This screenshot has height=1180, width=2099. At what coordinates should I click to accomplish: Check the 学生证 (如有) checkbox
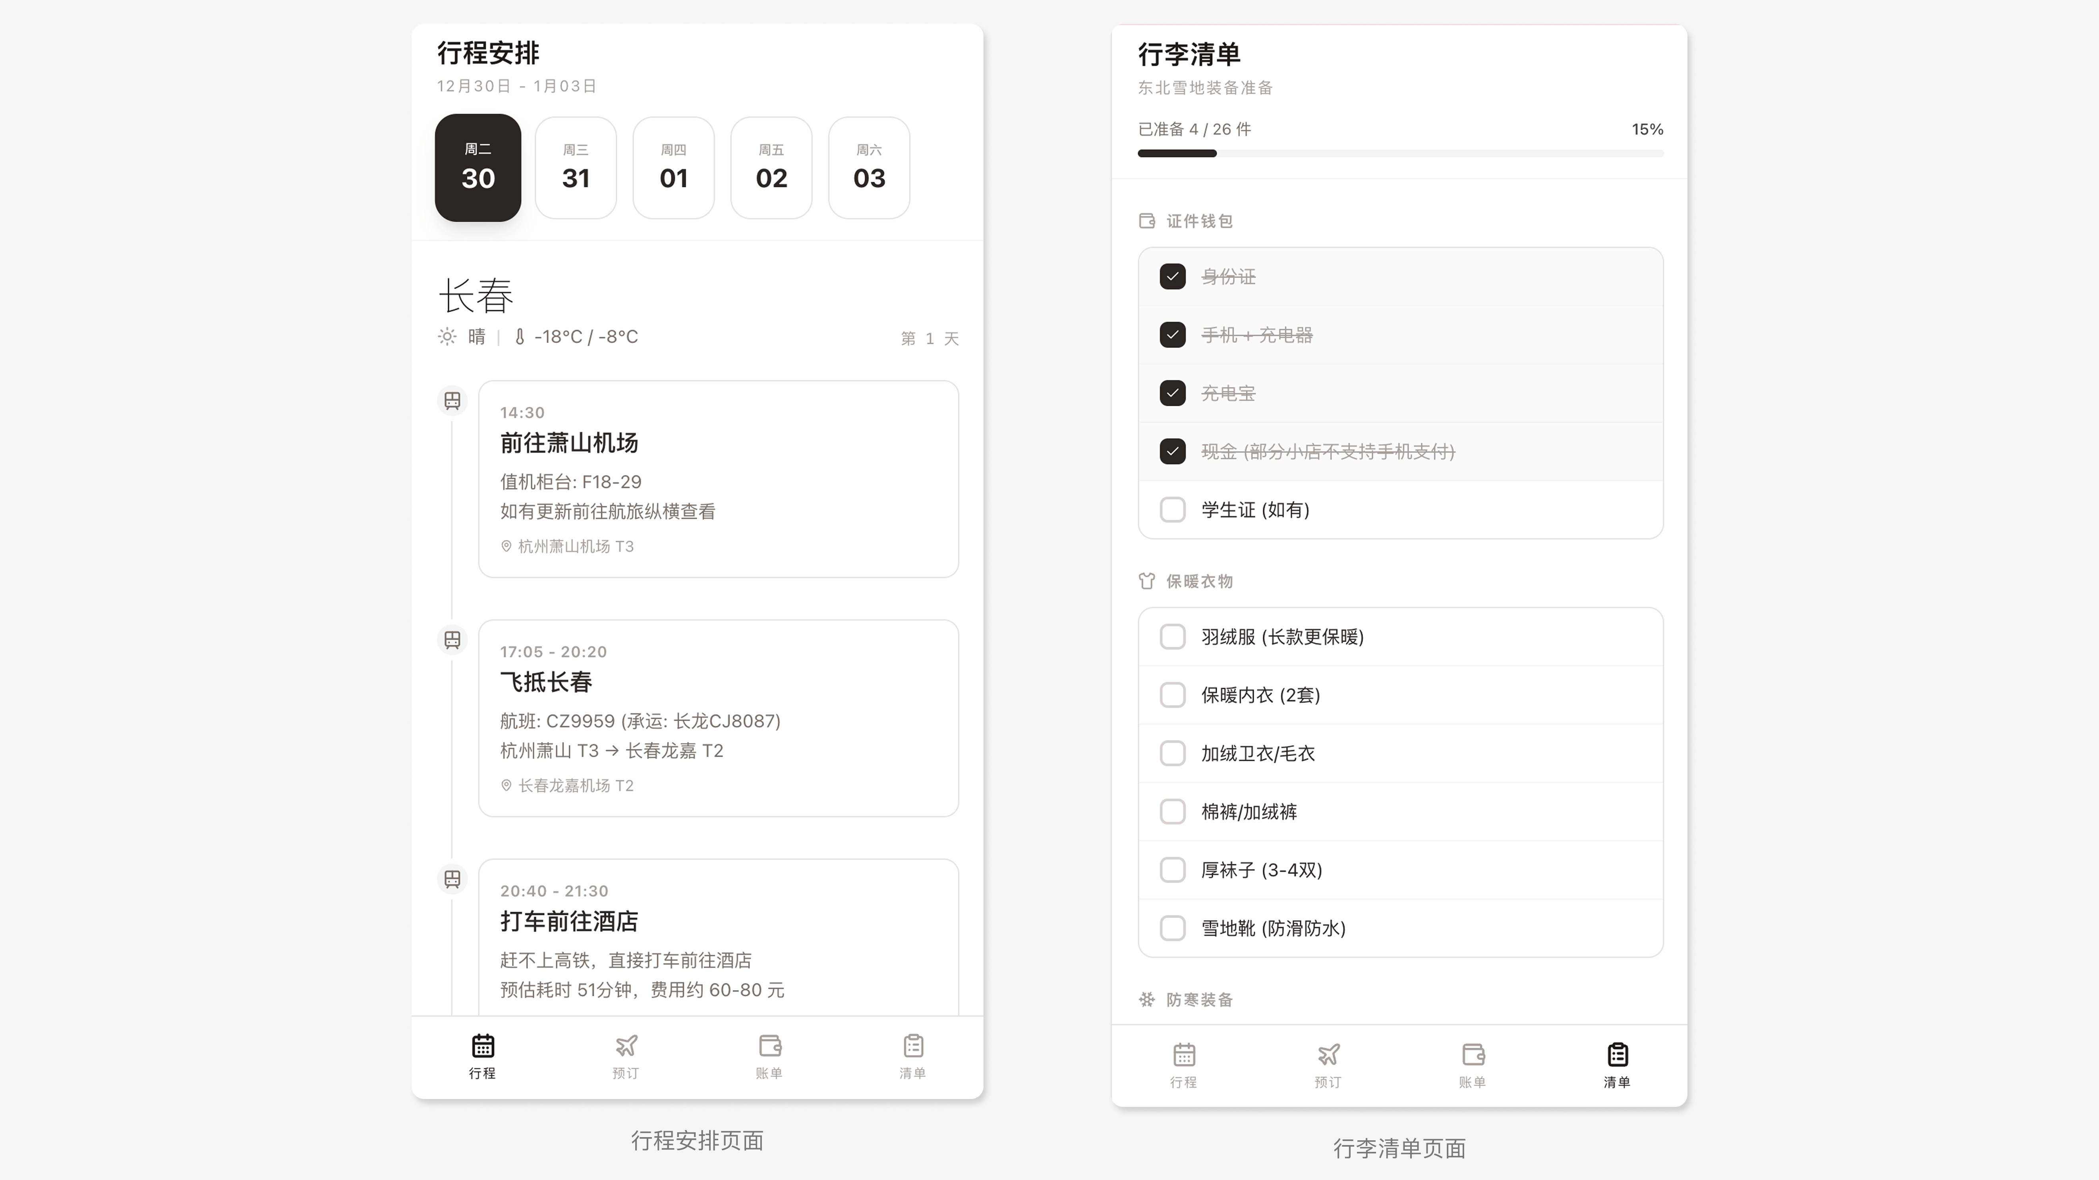coord(1173,510)
